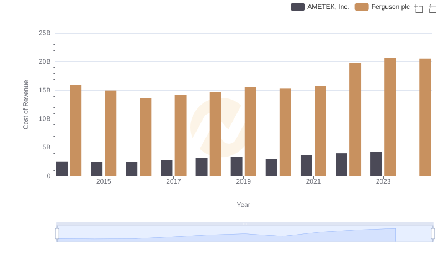Click the 2019 x-axis label

click(x=243, y=181)
